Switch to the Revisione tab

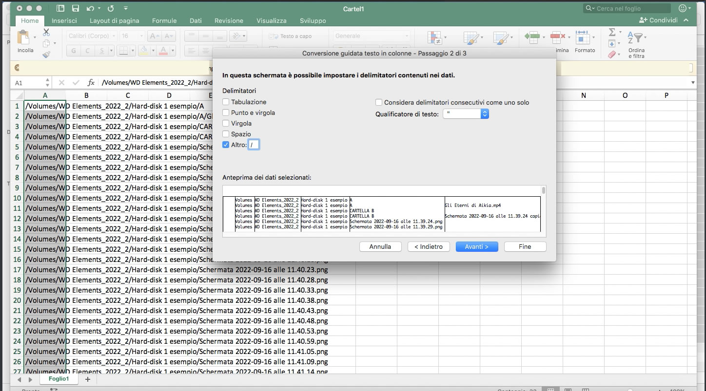point(229,20)
